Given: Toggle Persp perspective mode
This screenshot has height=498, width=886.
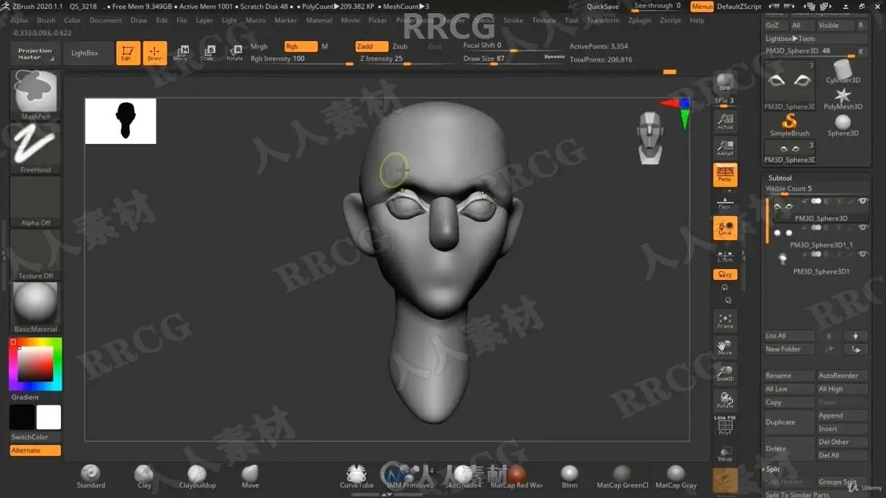Looking at the screenshot, I should [x=725, y=174].
